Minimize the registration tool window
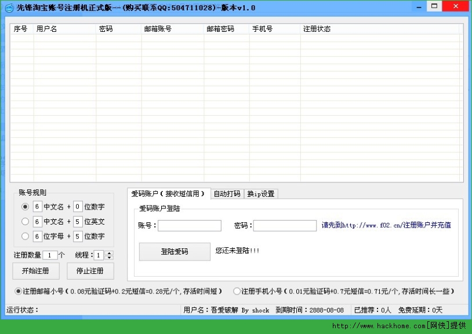Viewport: 472px width, 334px height. click(419, 6)
